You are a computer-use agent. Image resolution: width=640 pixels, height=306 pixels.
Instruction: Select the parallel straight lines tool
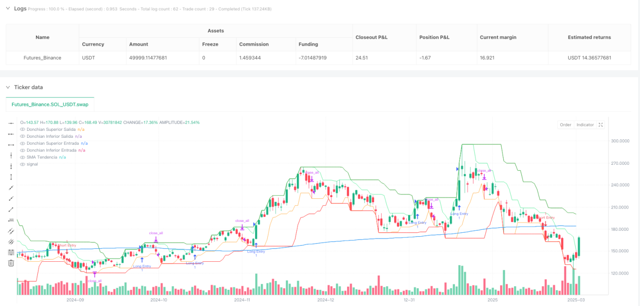(x=11, y=231)
